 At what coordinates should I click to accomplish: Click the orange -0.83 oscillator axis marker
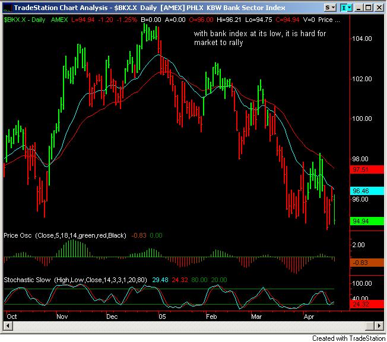pyautogui.click(x=367, y=263)
